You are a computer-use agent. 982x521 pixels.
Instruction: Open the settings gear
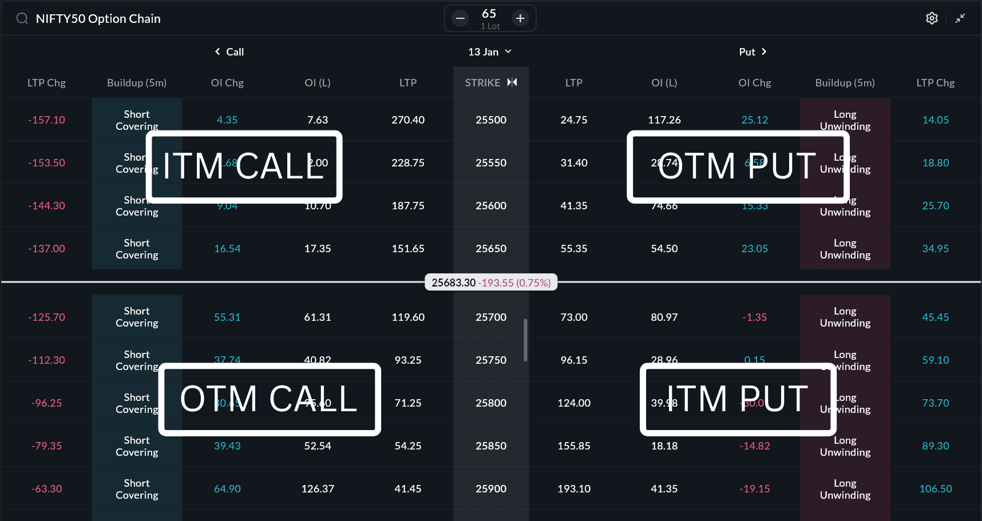click(932, 18)
